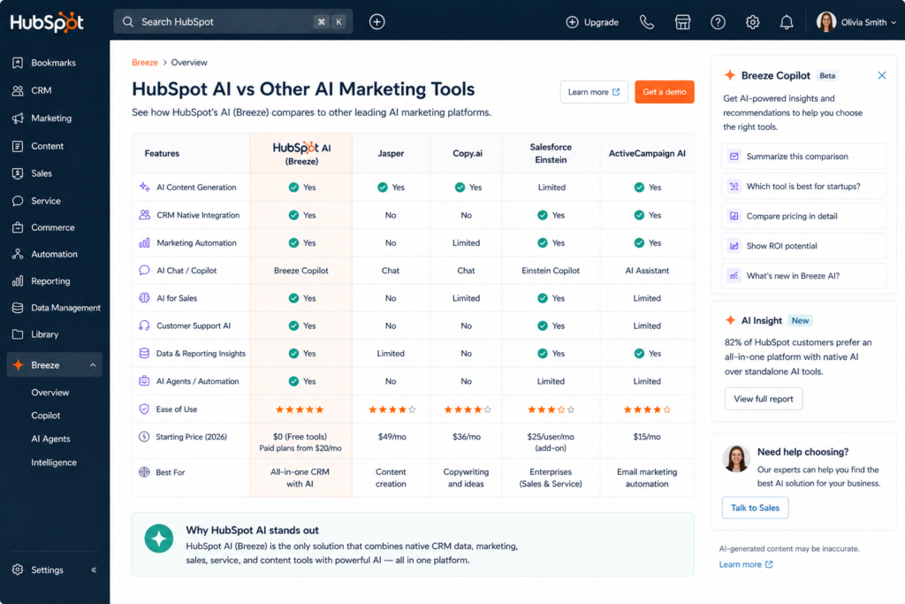Click the Data Management database icon

point(18,308)
